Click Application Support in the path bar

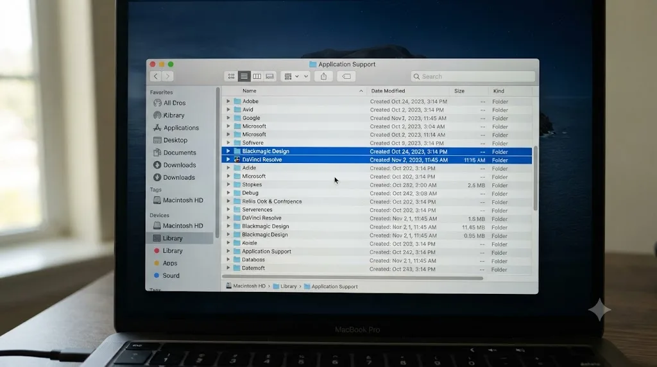[330, 287]
